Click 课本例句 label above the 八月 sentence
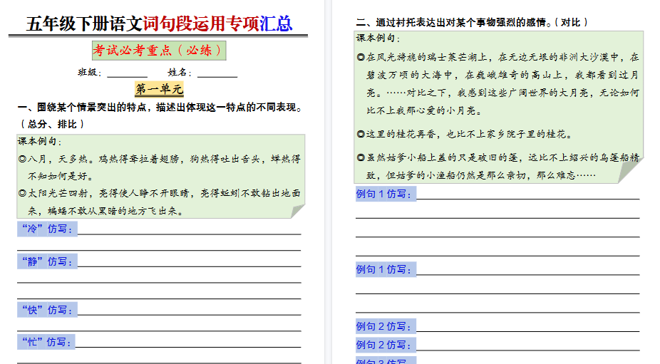Screen dimensions: 660x364 40,141
